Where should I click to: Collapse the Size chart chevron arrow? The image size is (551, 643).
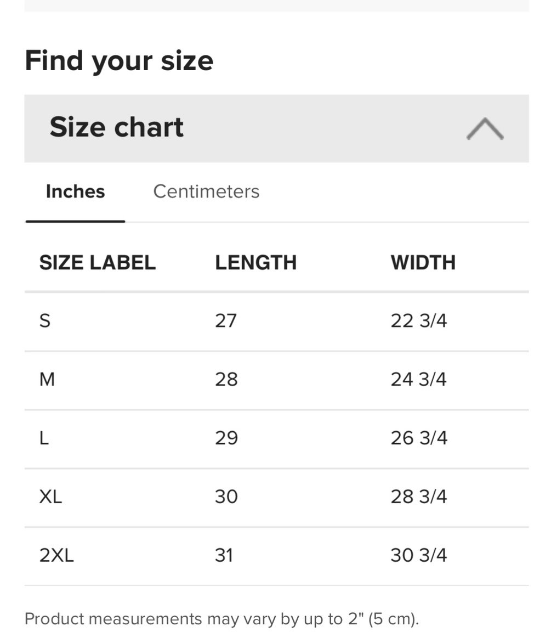[x=485, y=129]
